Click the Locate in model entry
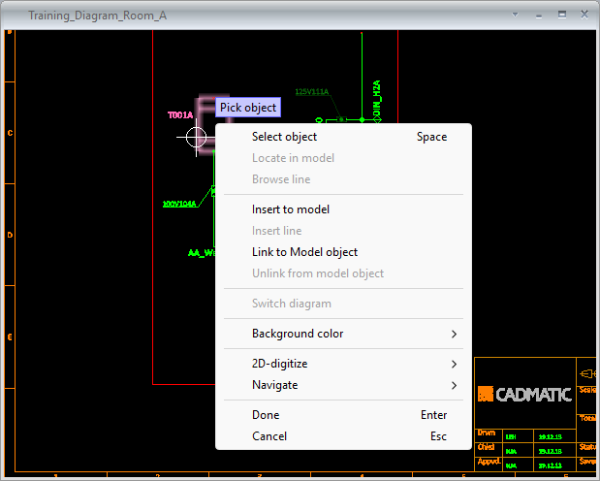 point(293,158)
